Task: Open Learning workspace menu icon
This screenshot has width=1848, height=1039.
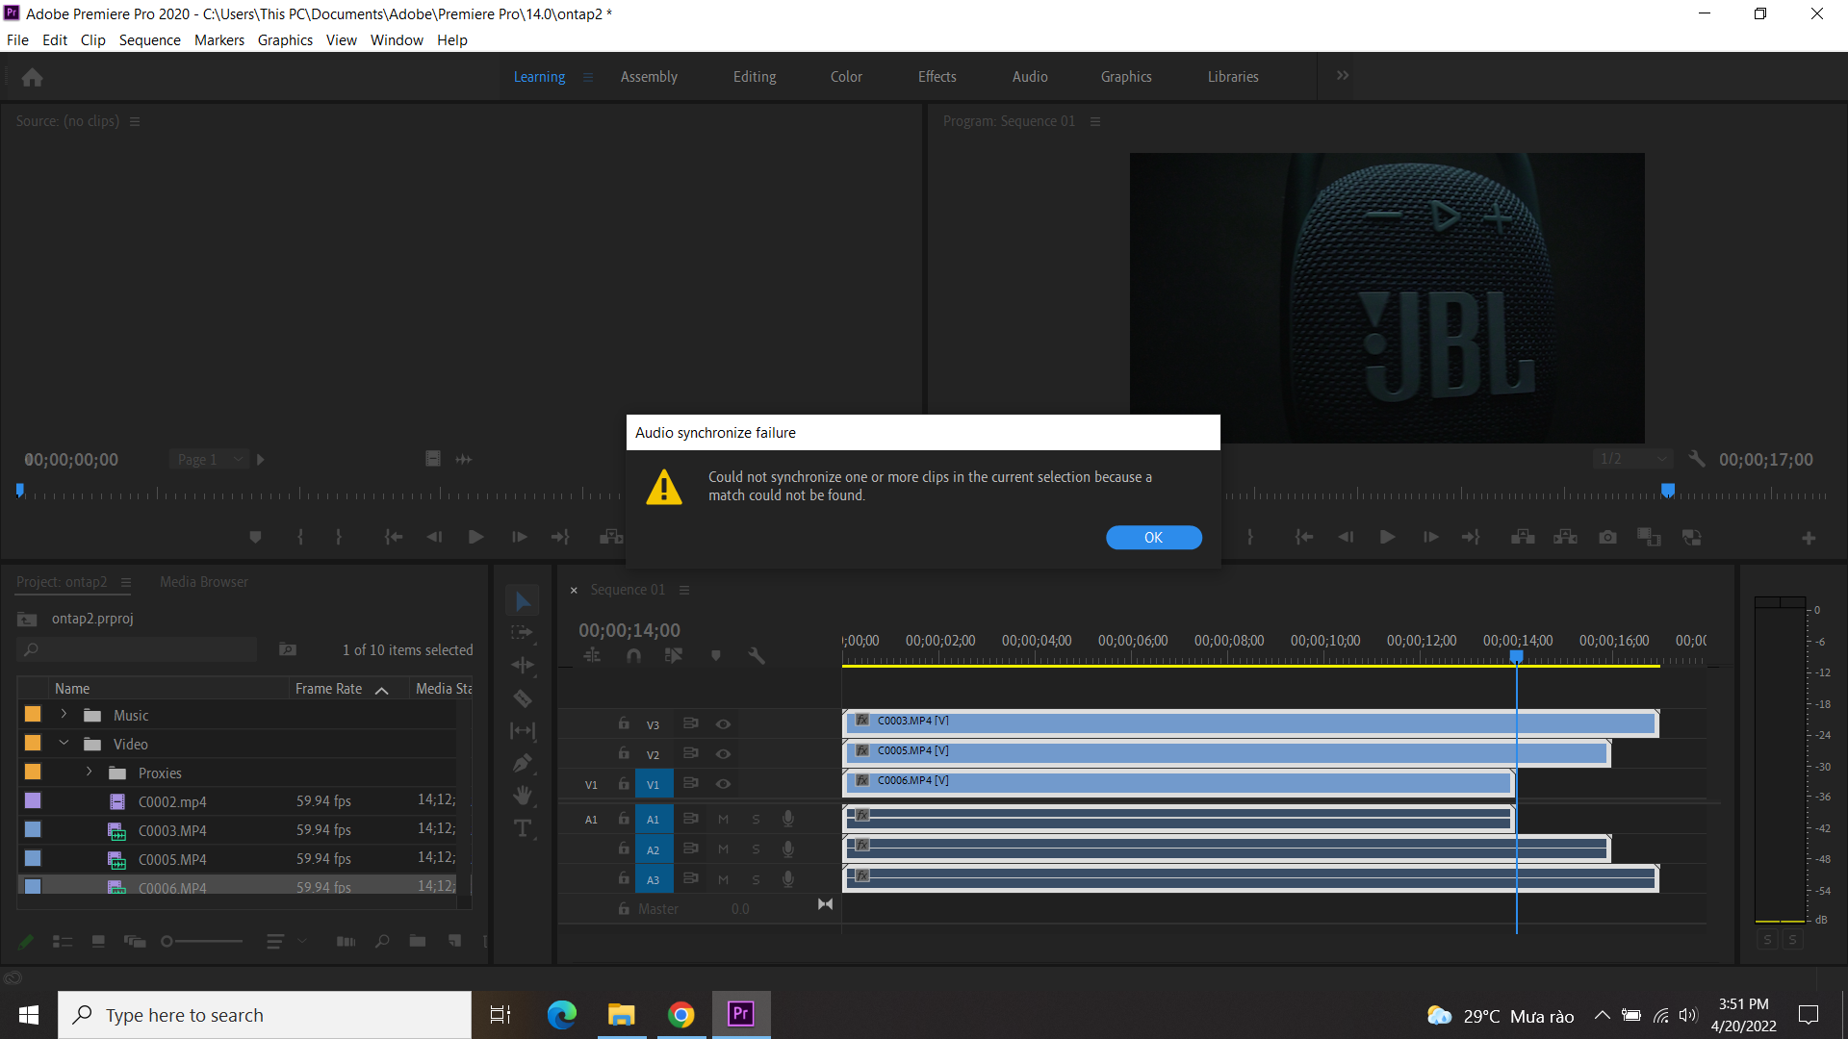Action: (587, 77)
